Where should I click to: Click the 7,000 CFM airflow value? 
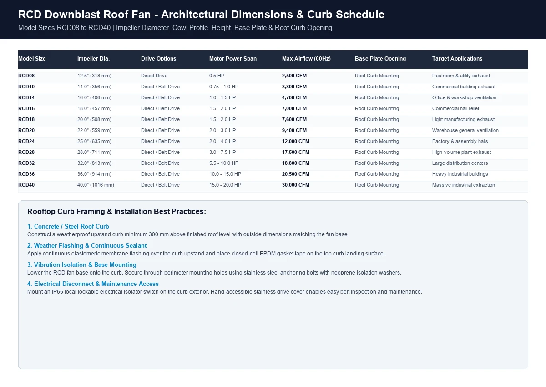pos(294,108)
